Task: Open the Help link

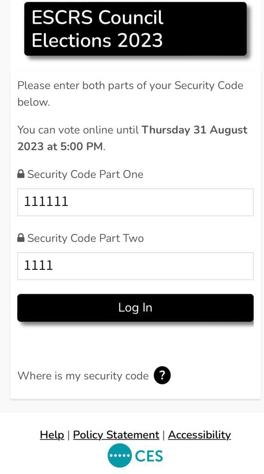Action: [52, 435]
